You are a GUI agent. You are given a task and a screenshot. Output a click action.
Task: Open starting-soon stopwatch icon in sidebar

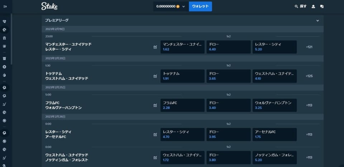click(4, 75)
